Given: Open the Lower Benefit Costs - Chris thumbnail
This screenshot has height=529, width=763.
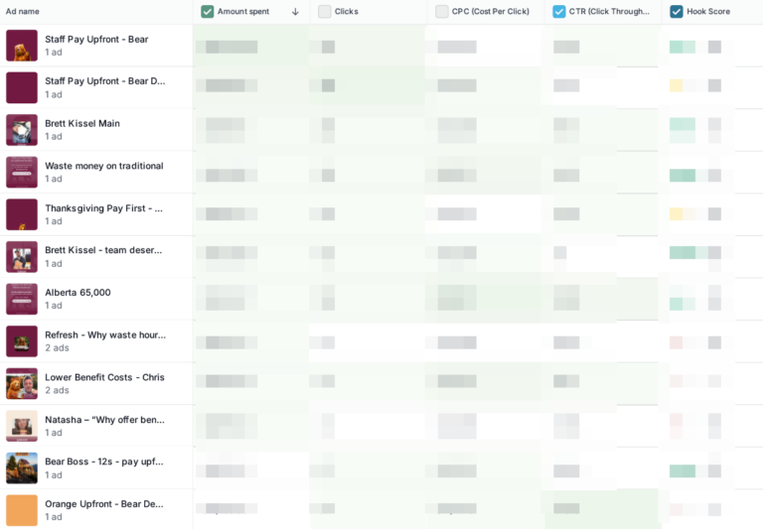Looking at the screenshot, I should pos(22,384).
